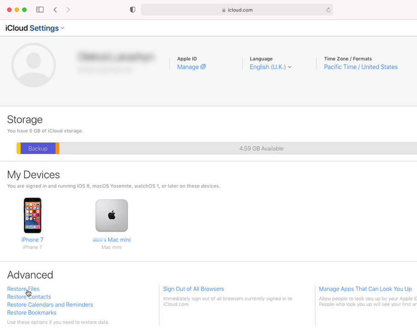The width and height of the screenshot is (417, 328).
Task: Open the privacy shield report icon
Action: coord(132,10)
